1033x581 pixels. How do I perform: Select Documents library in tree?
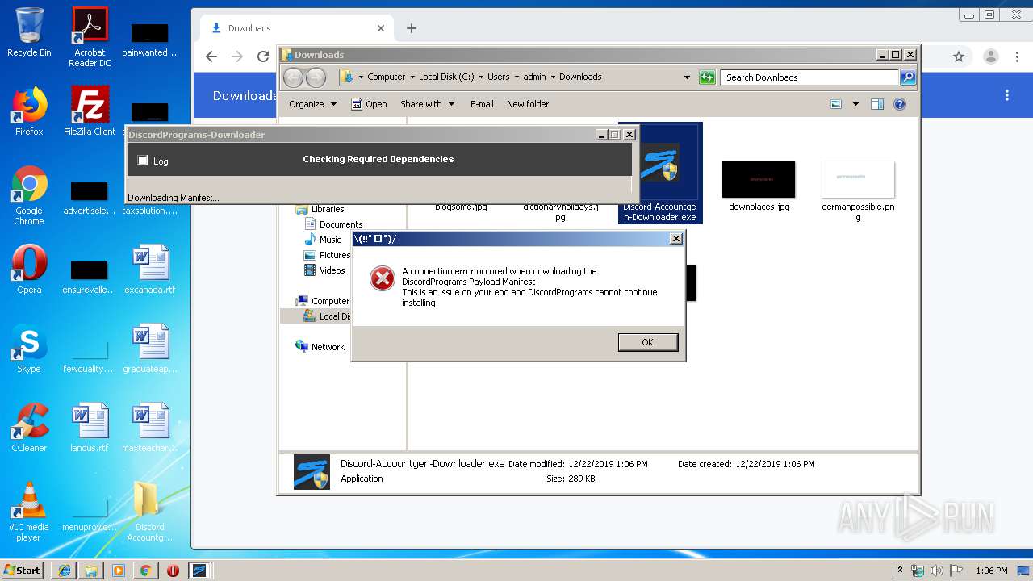tap(333, 224)
